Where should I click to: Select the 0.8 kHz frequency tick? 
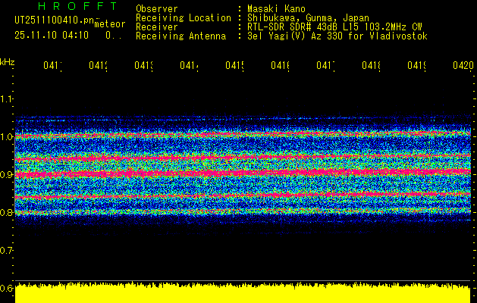tap(8, 213)
